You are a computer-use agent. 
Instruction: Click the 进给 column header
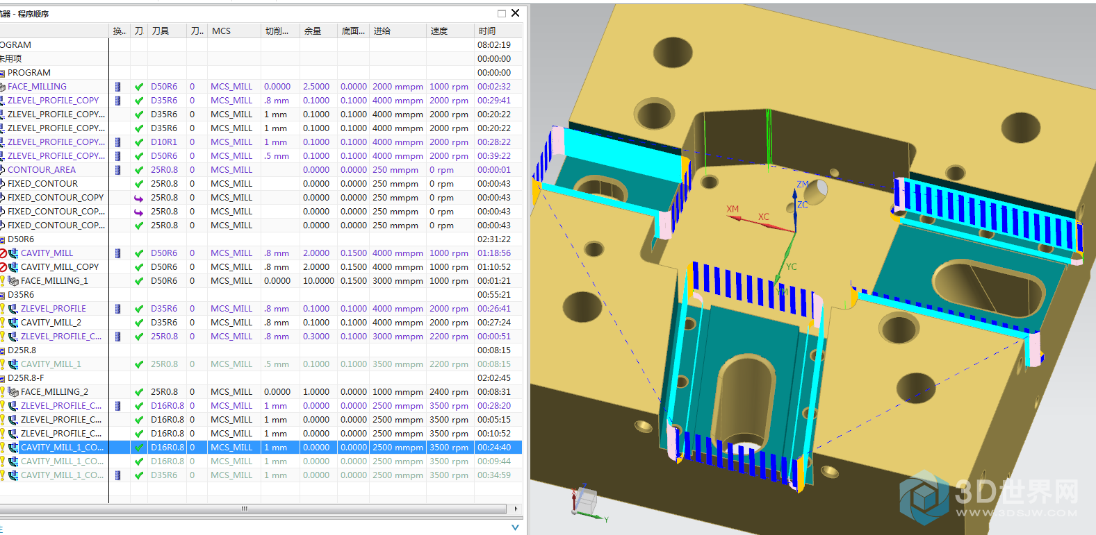tap(398, 31)
